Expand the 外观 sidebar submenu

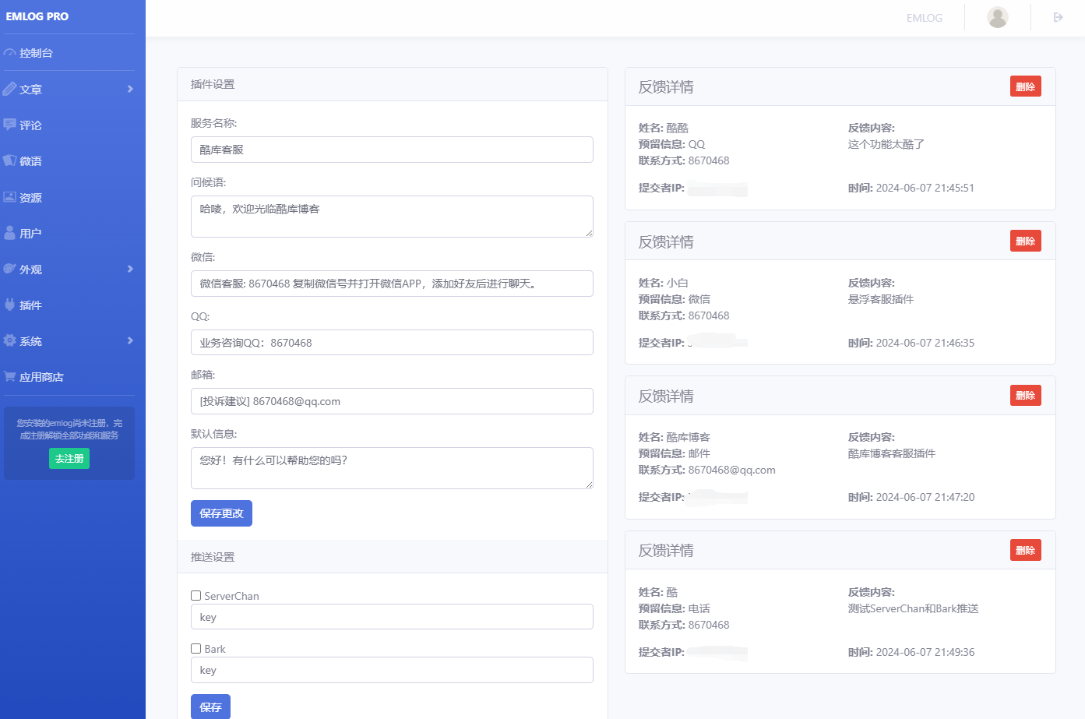coord(130,269)
